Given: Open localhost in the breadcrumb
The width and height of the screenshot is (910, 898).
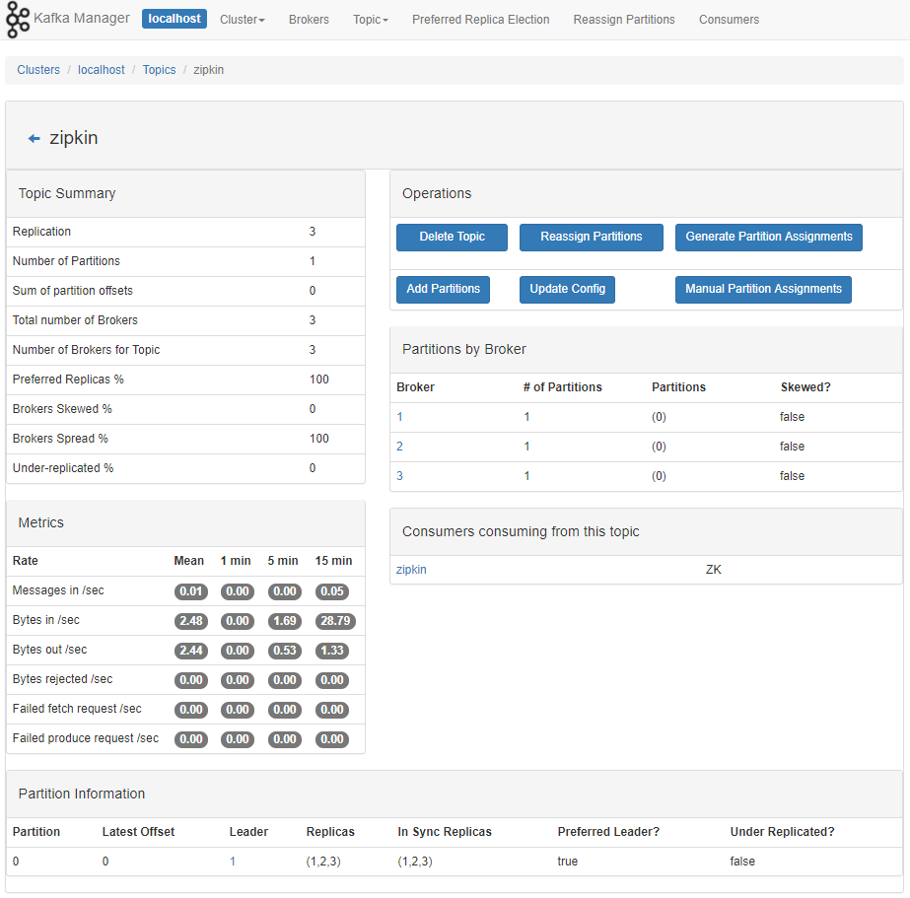Looking at the screenshot, I should pos(101,70).
